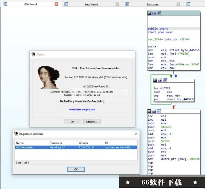The width and height of the screenshot is (205, 189).
Task: Click the 'start proc near' line
Action: pos(160,32)
